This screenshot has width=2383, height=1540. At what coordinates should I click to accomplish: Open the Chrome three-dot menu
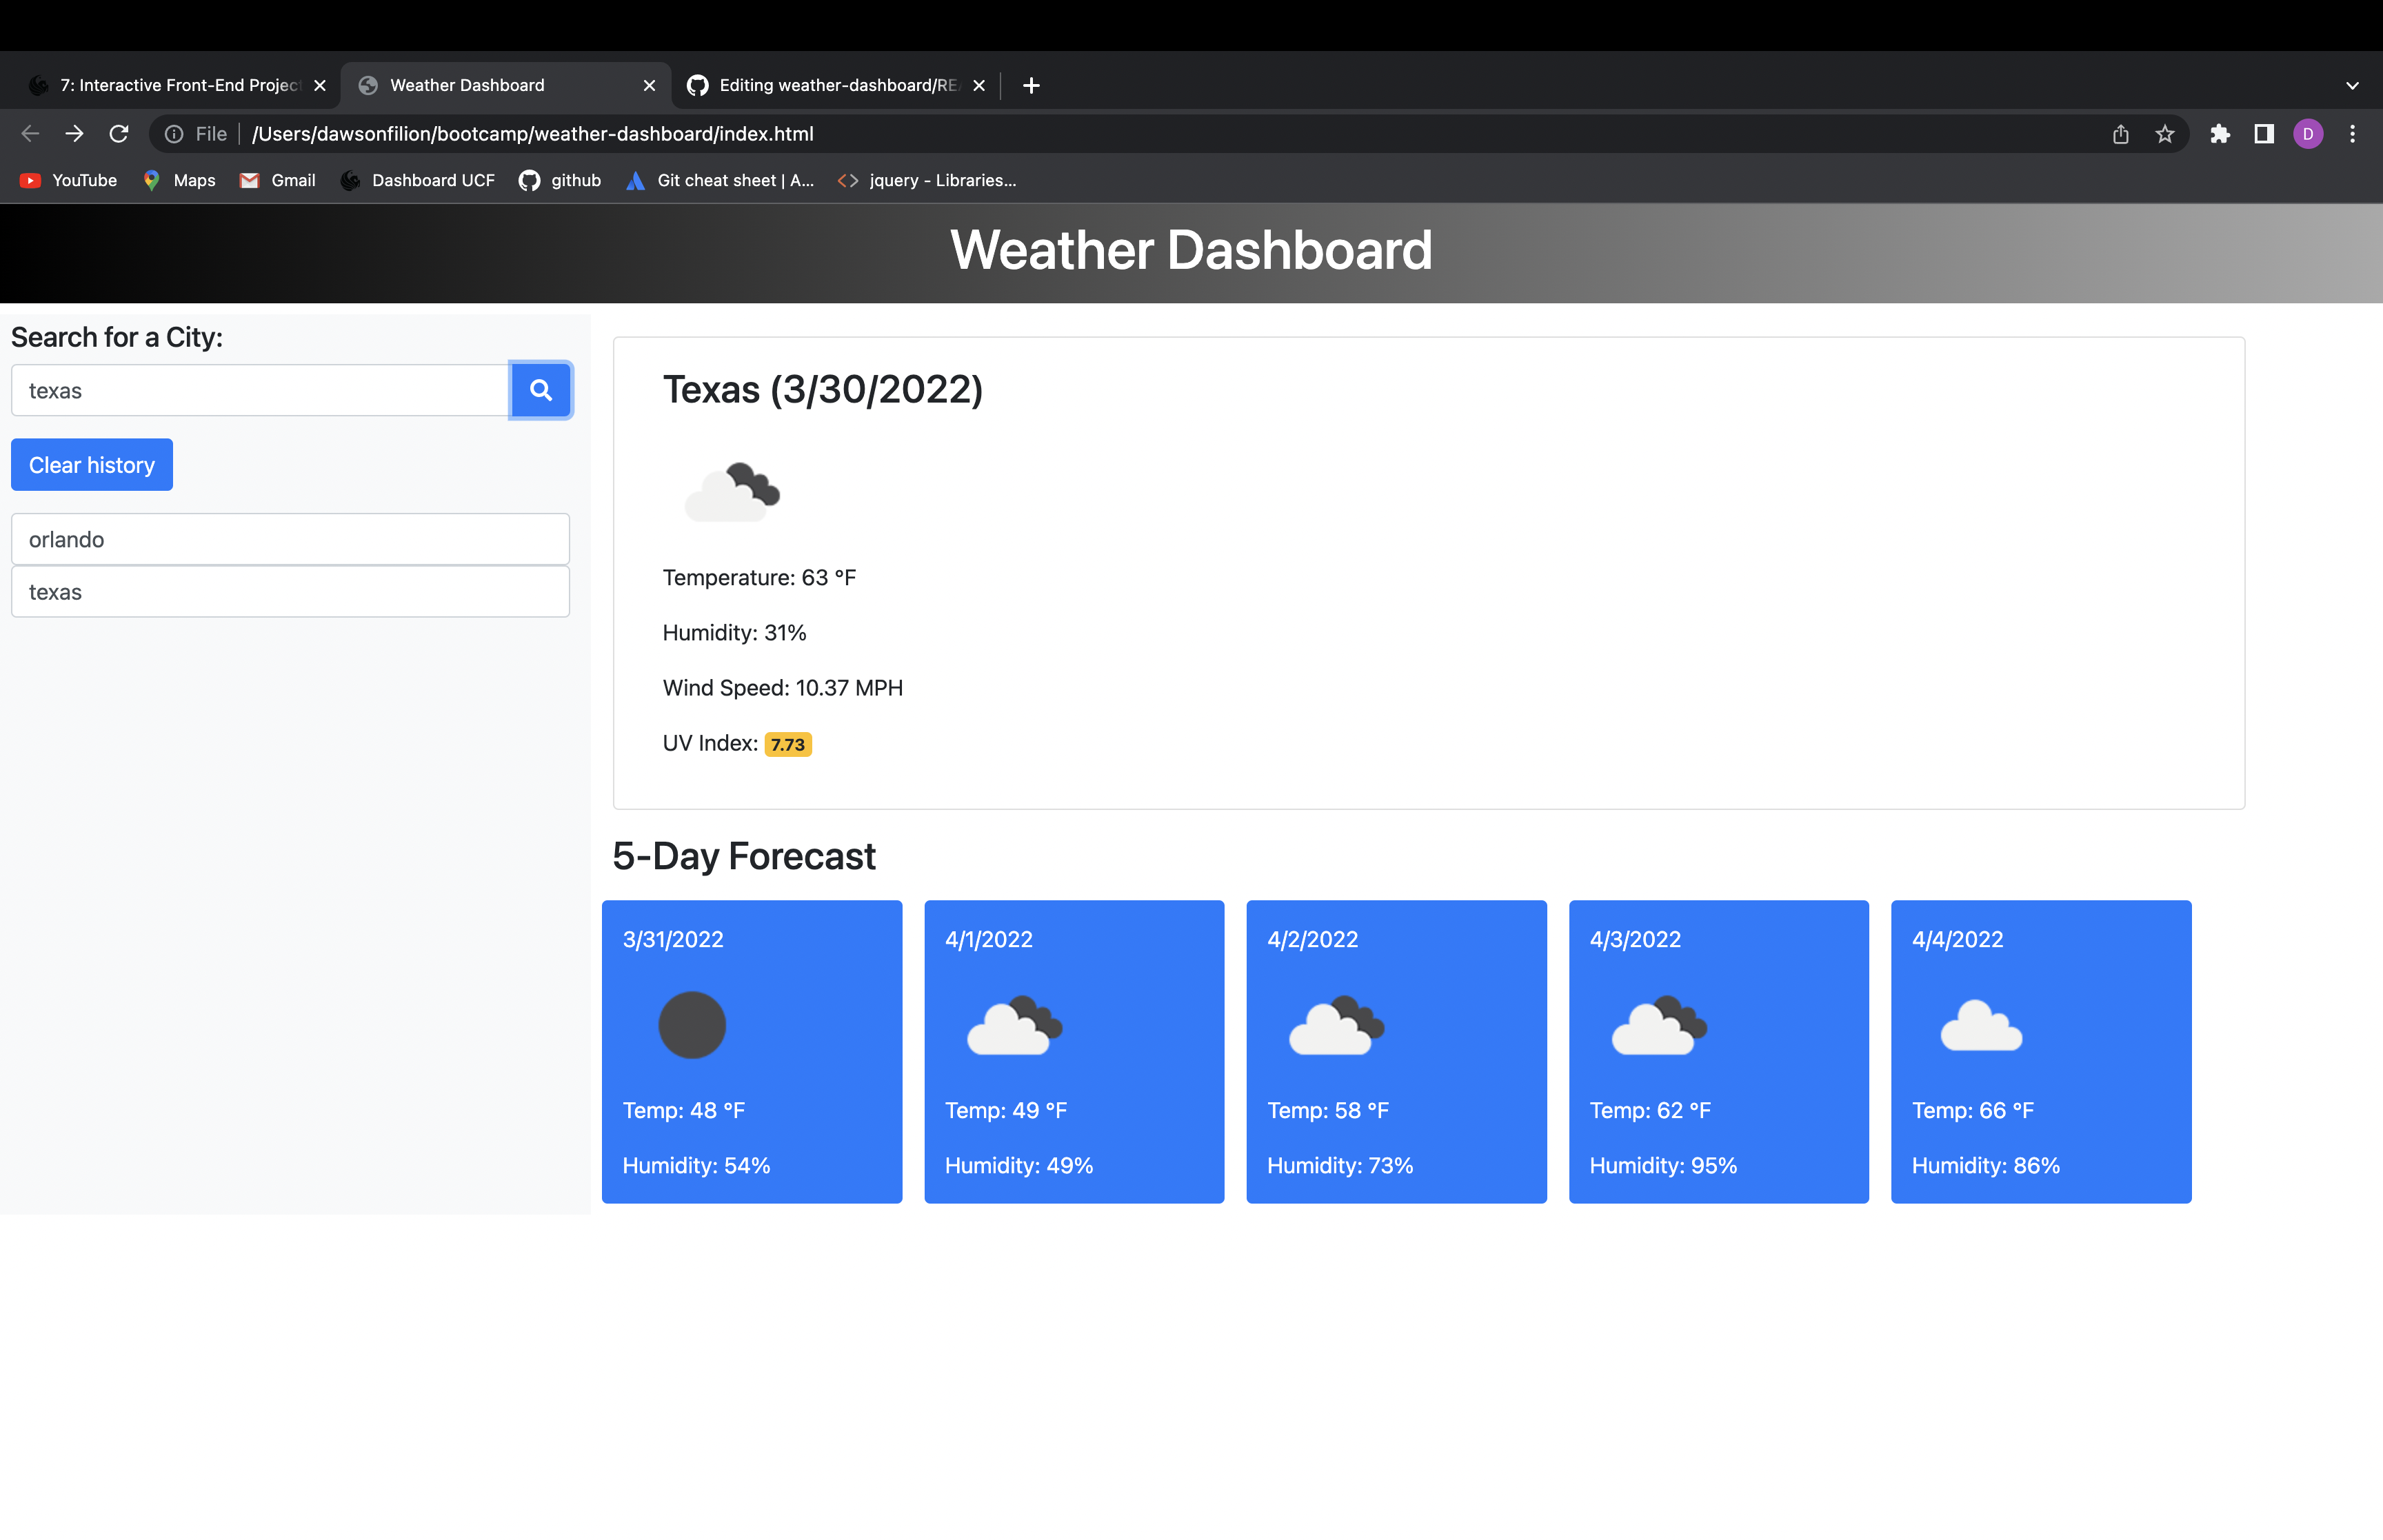(2352, 133)
